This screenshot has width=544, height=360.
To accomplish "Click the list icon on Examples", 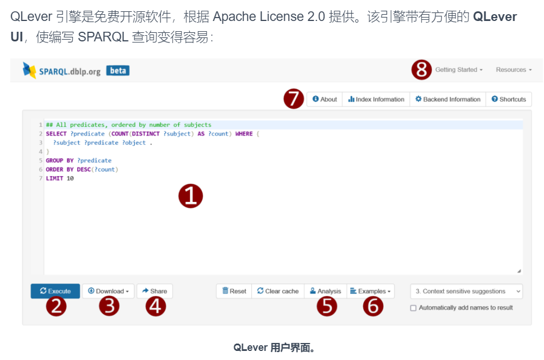I will [x=353, y=291].
